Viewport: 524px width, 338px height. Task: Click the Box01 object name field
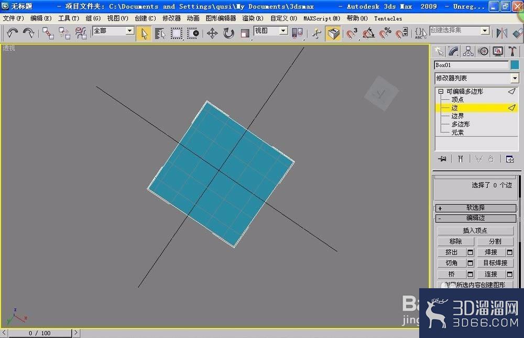471,65
